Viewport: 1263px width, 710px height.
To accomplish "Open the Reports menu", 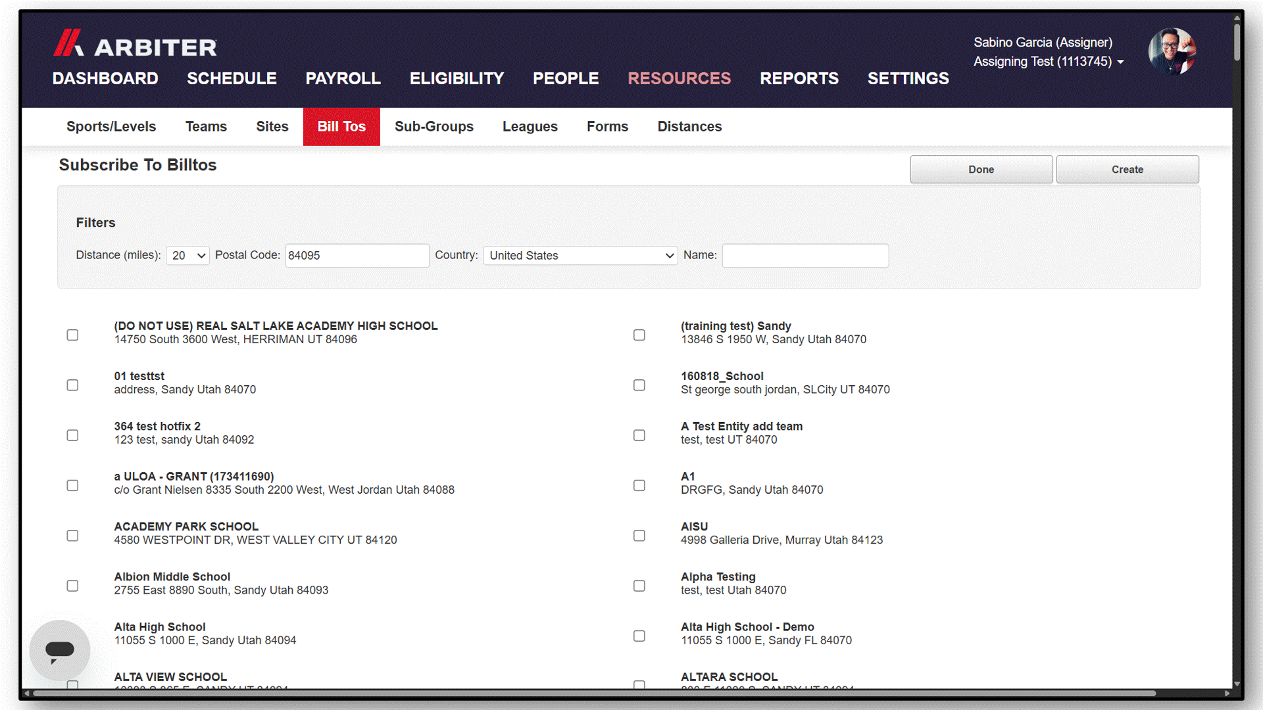I will tap(799, 78).
